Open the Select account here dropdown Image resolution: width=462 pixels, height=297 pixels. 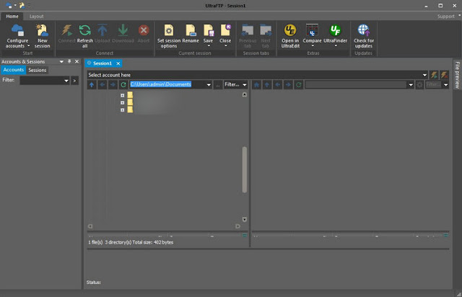[424, 75]
